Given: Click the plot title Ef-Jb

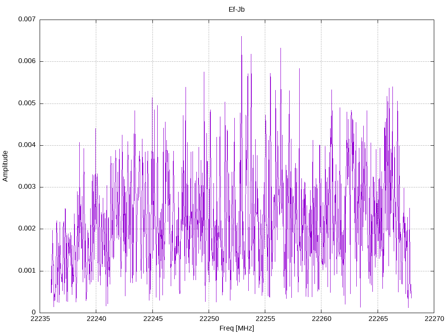Looking at the screenshot, I should [x=237, y=10].
